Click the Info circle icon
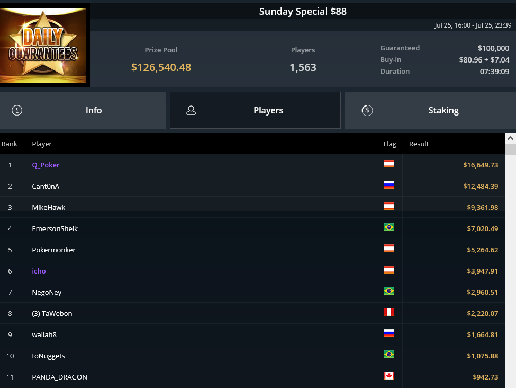This screenshot has width=516, height=388. (x=17, y=110)
